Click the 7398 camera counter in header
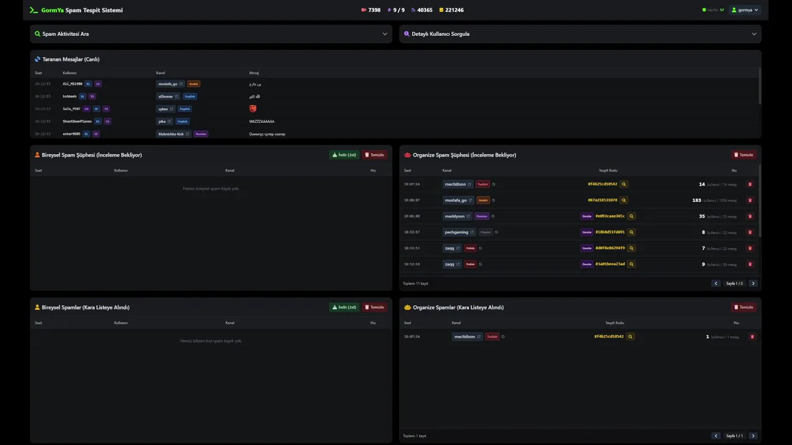Viewport: 792px width, 445px height. point(371,10)
